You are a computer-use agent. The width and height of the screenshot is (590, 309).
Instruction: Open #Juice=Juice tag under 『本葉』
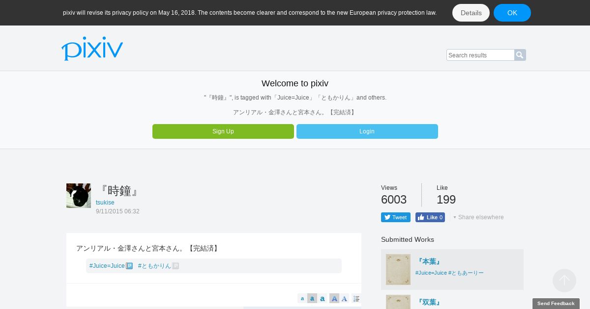point(431,273)
